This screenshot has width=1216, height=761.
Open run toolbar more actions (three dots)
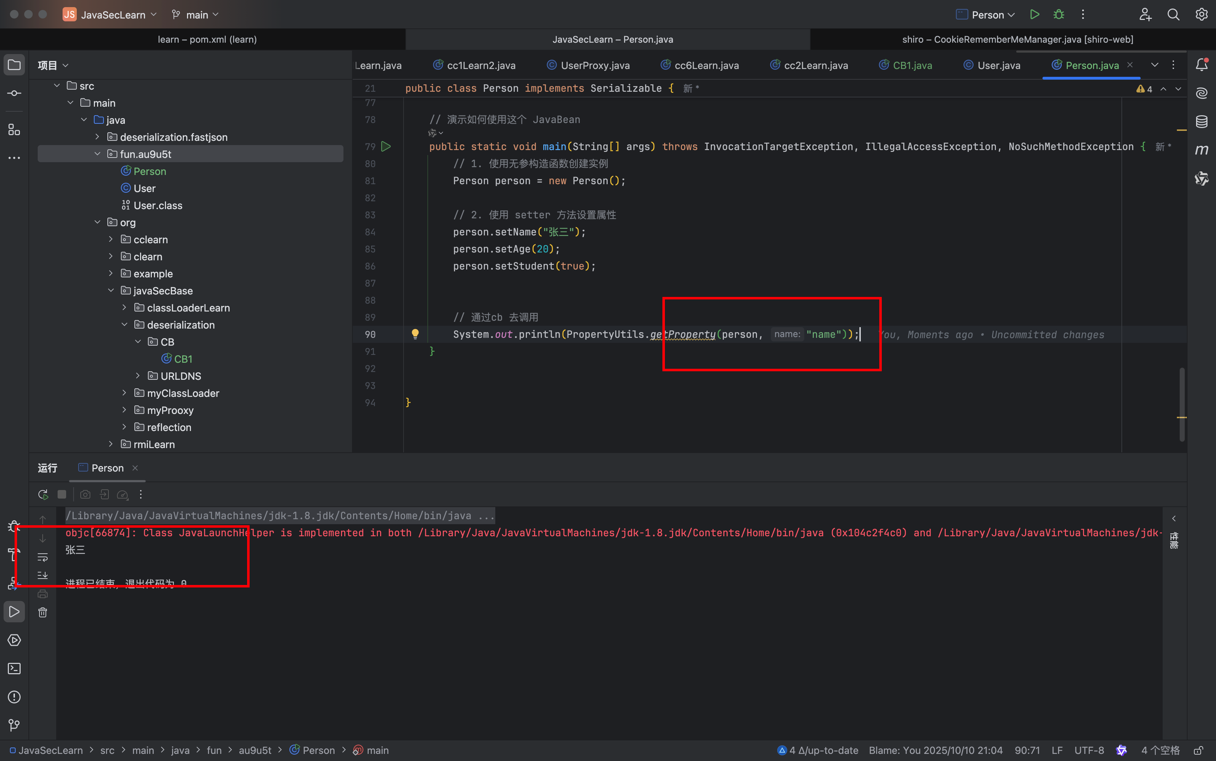pos(141,495)
